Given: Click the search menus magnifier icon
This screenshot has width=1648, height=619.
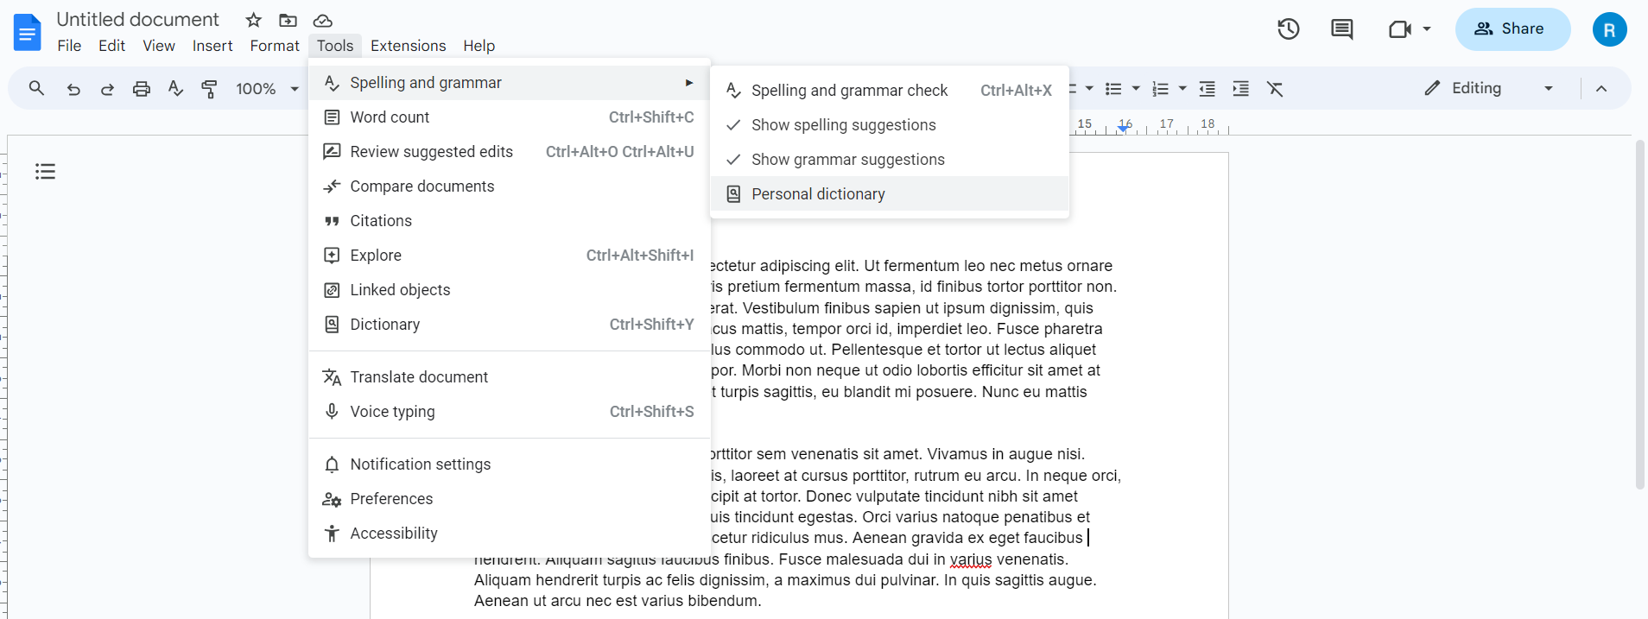Looking at the screenshot, I should pos(36,88).
